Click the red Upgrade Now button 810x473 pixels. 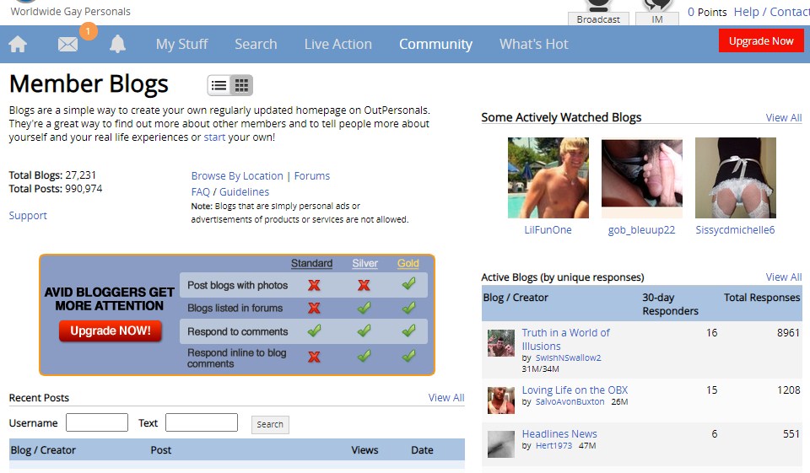(x=761, y=41)
